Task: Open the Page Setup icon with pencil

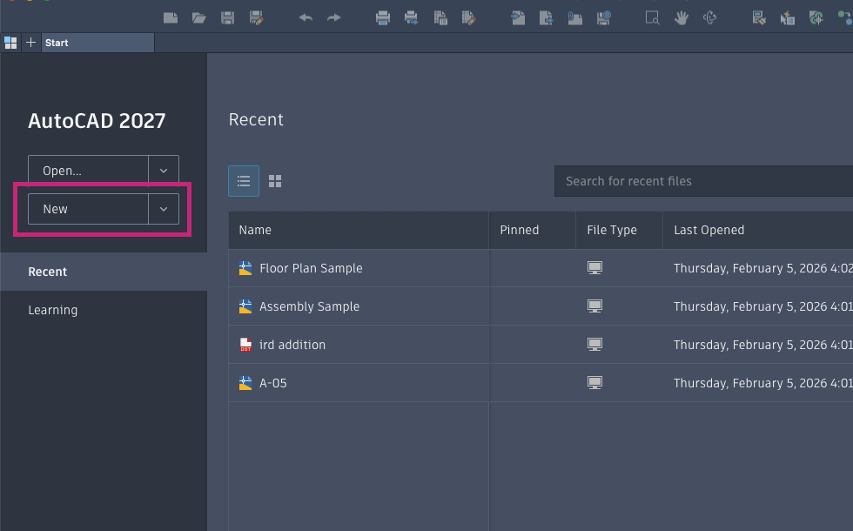Action: pos(468,18)
